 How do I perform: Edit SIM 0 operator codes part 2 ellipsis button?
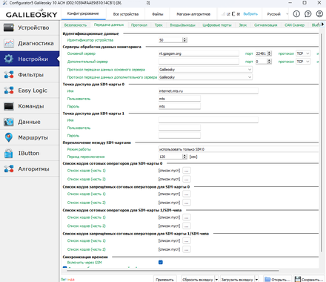click(x=187, y=179)
